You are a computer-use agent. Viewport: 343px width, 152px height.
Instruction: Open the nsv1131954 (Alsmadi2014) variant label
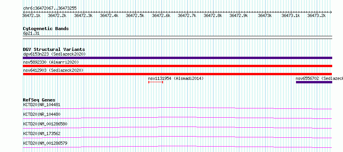click(176, 78)
